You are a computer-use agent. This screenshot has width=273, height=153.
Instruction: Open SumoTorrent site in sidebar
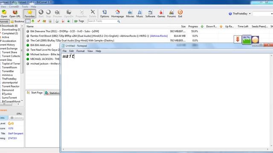(x=9, y=98)
